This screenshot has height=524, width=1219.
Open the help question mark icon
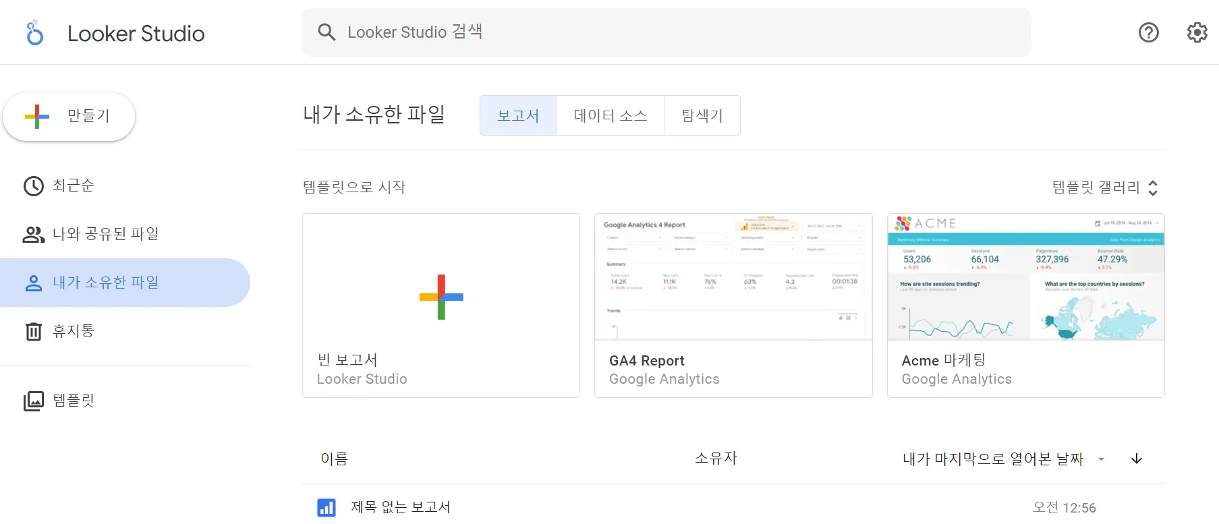coord(1148,32)
